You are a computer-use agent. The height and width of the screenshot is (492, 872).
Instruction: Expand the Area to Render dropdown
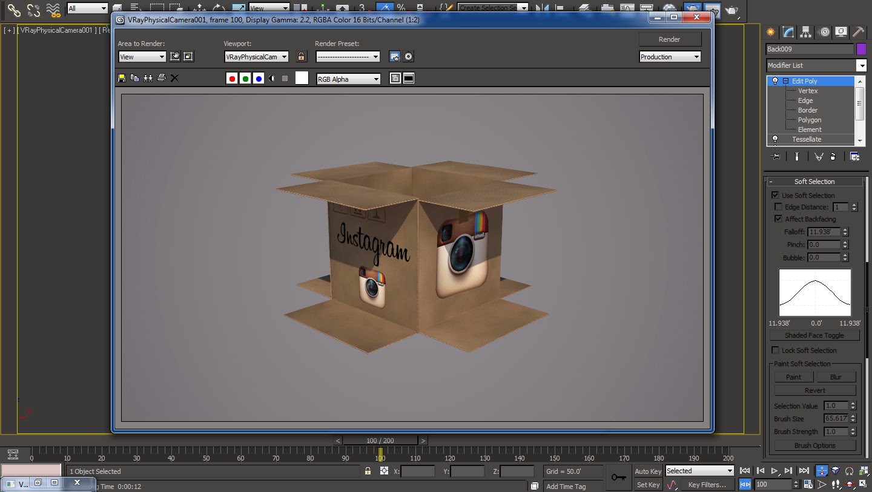[142, 57]
